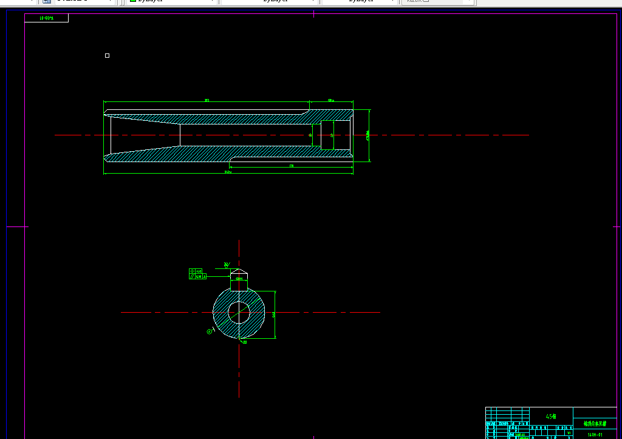This screenshot has height=439, width=622.
Task: Select the datum A symbol near the circular section
Action: 210,331
